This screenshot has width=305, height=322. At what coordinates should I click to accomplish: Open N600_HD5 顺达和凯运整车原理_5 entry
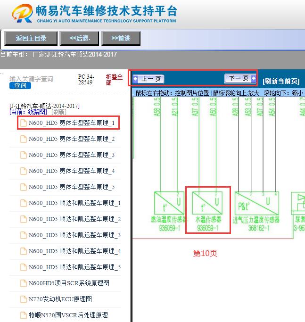(x=74, y=267)
